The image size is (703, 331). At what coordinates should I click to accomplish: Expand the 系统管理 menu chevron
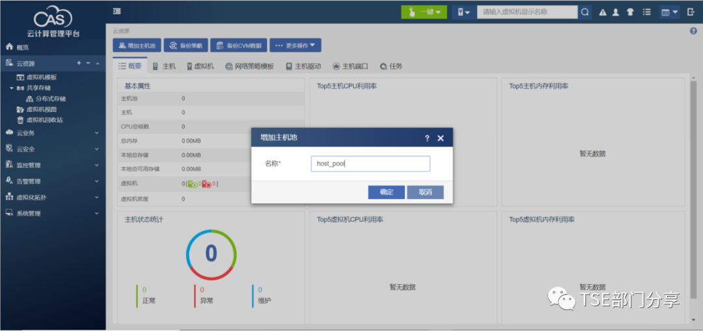click(x=97, y=214)
